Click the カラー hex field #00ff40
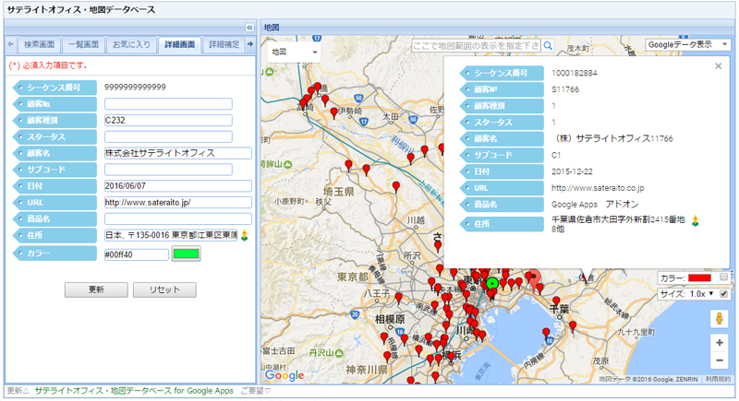 136,254
